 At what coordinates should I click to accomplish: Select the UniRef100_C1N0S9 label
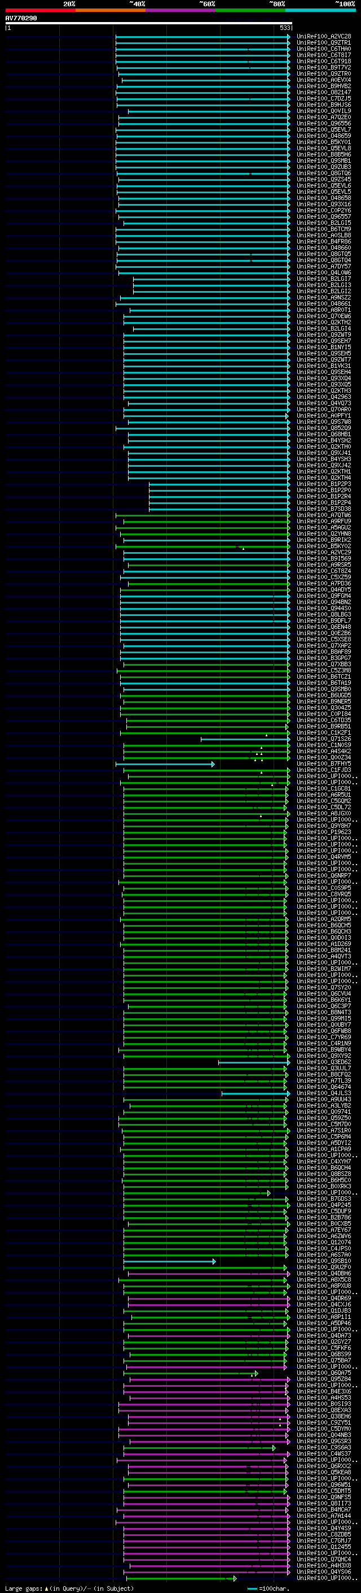(324, 745)
